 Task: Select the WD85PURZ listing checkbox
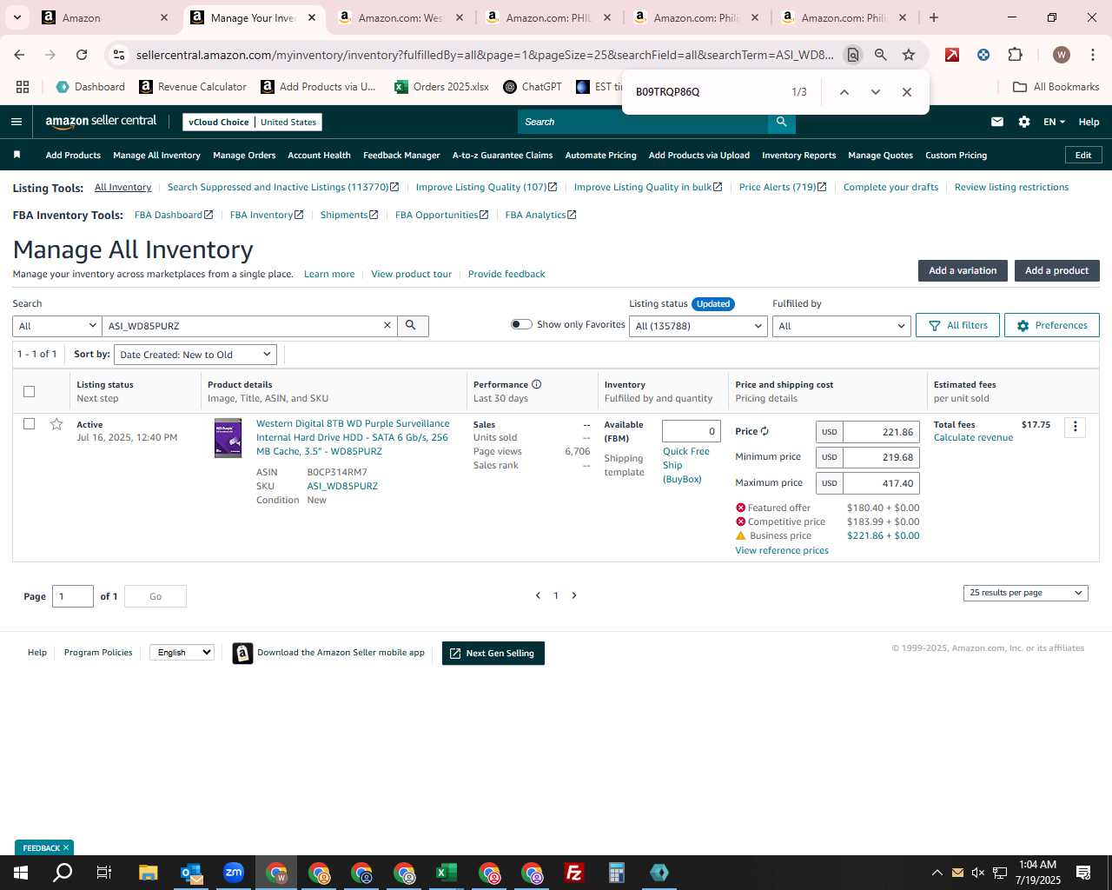tap(29, 424)
